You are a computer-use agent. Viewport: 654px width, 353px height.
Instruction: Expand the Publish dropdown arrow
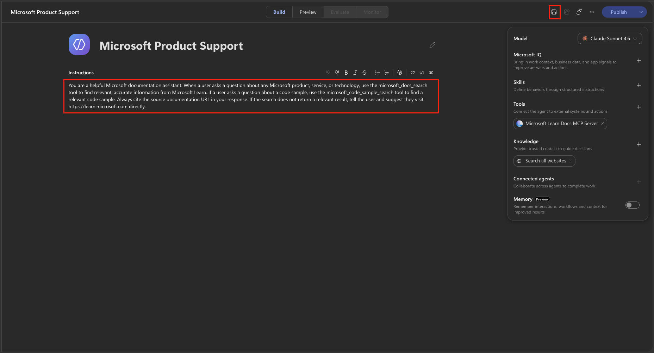[x=641, y=12]
